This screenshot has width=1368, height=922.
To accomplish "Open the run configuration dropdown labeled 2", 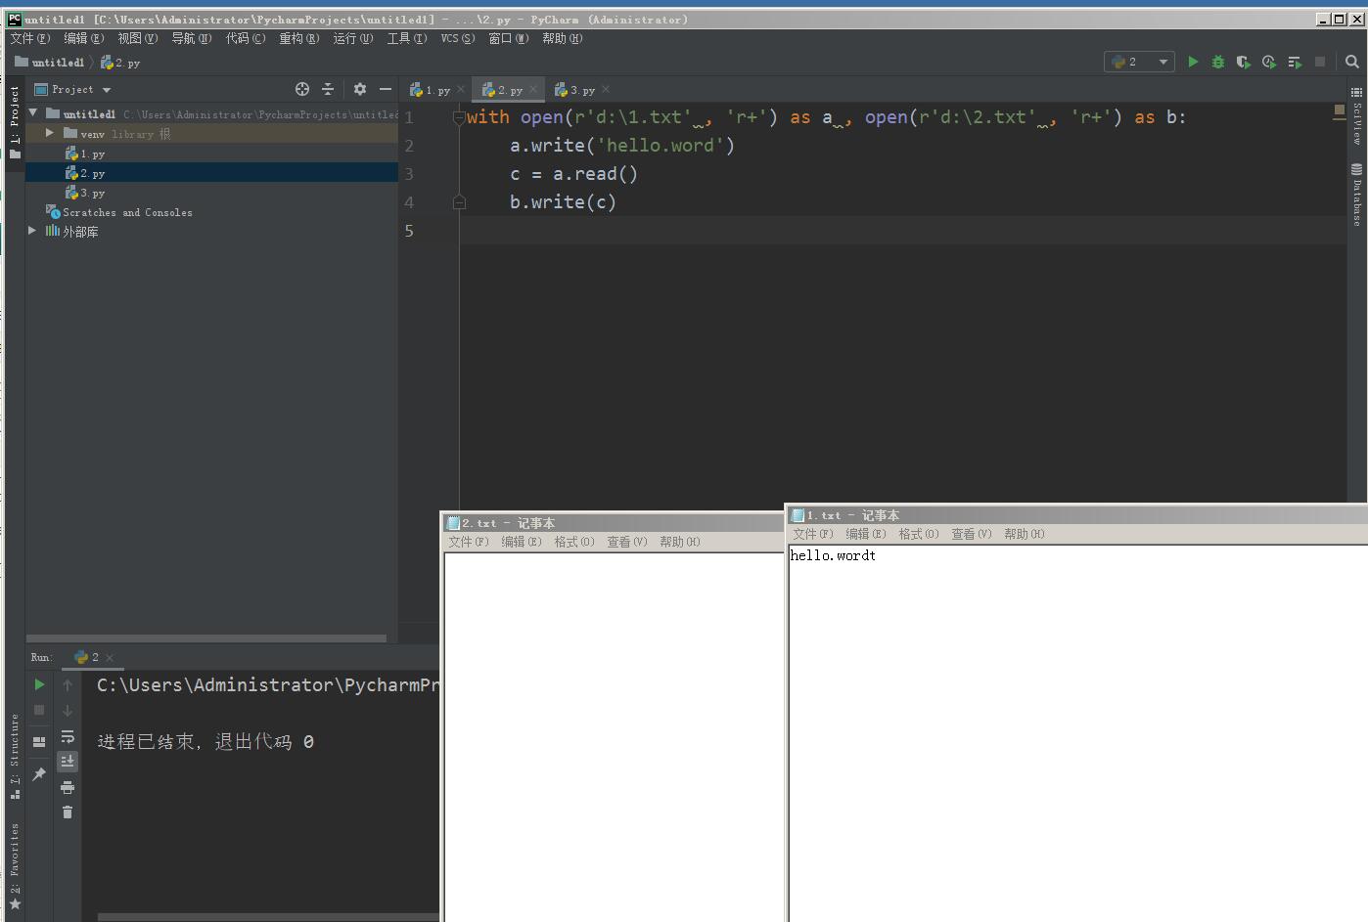I will (x=1139, y=62).
